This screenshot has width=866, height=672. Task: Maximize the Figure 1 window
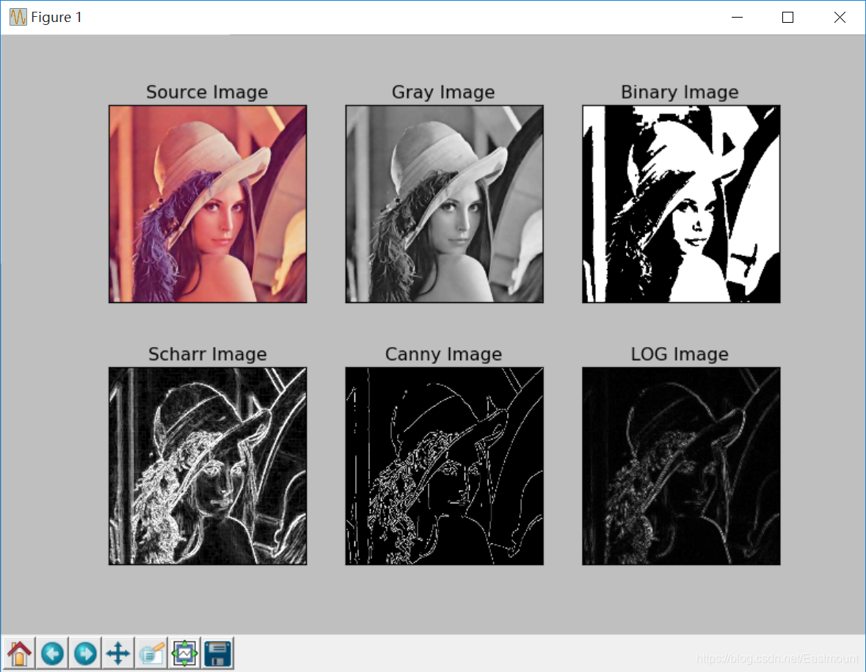point(788,17)
